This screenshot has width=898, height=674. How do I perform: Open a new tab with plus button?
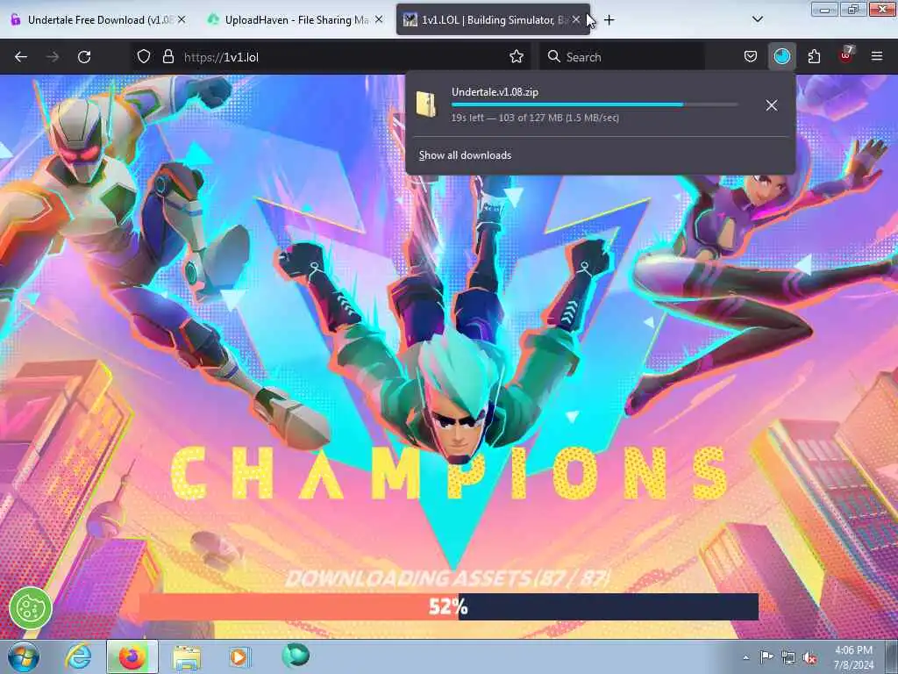coord(609,20)
